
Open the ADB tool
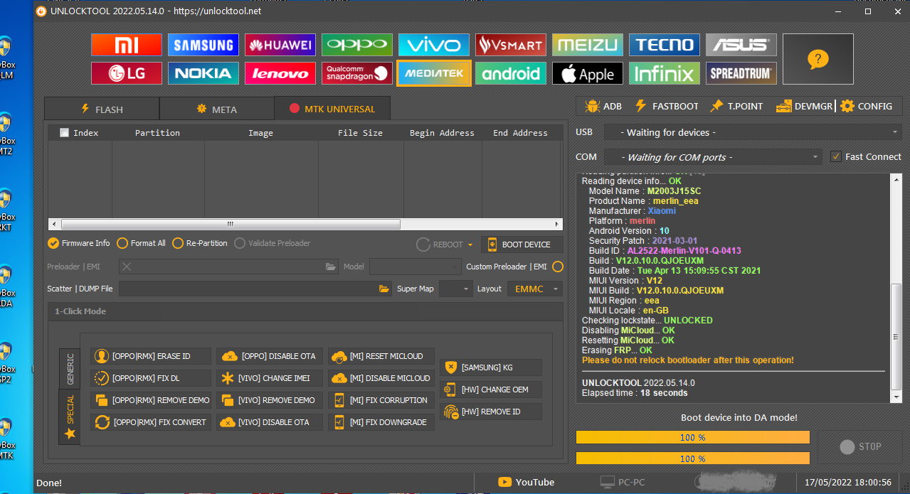tap(603, 106)
